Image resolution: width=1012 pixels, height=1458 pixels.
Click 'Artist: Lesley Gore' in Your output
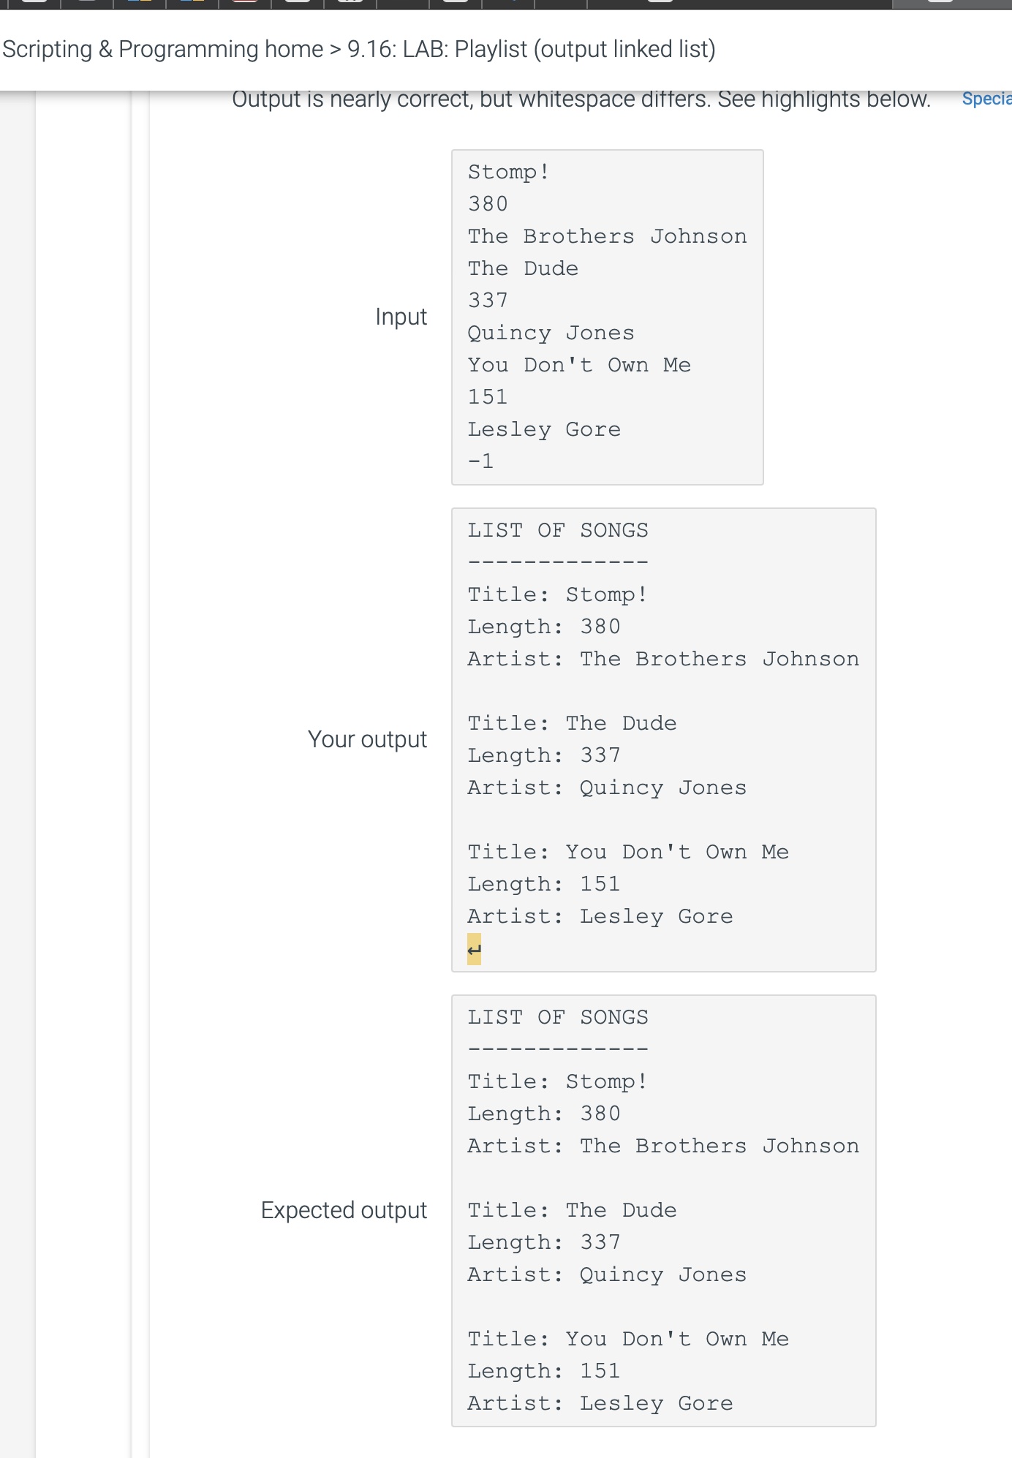point(600,916)
